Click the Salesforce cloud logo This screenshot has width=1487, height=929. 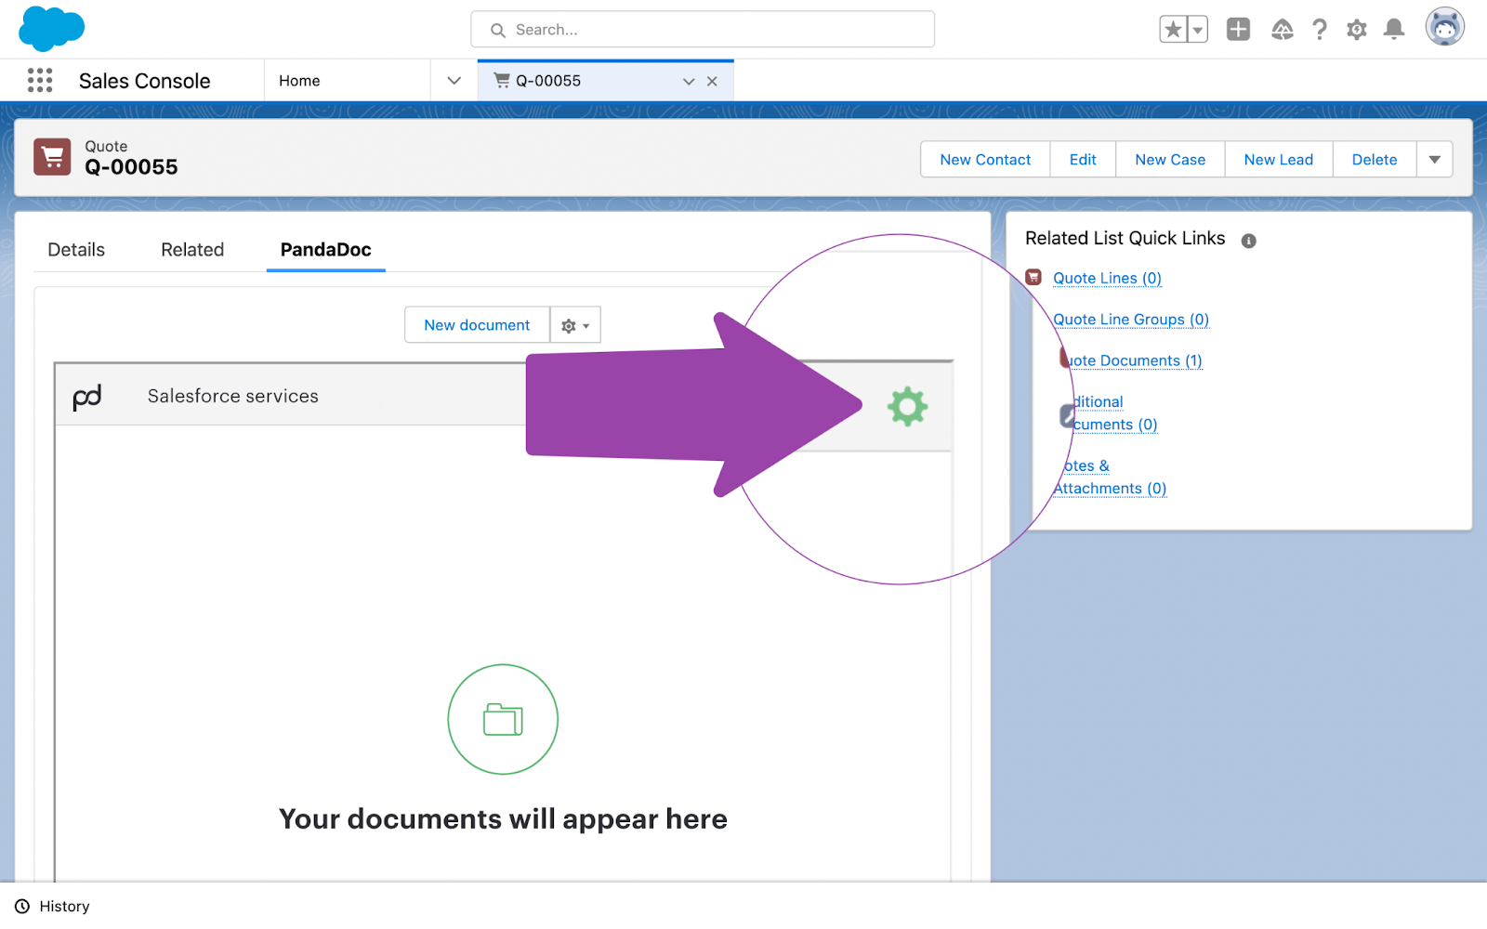click(x=52, y=28)
